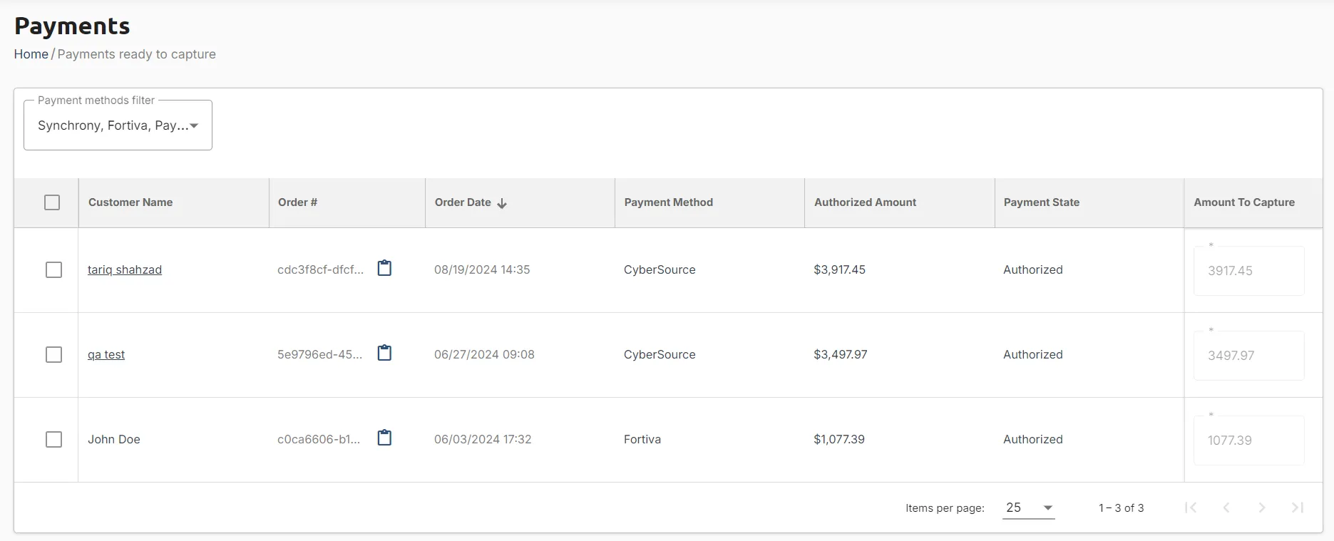The image size is (1334, 541).
Task: Copy order number for qa test row
Action: (384, 353)
